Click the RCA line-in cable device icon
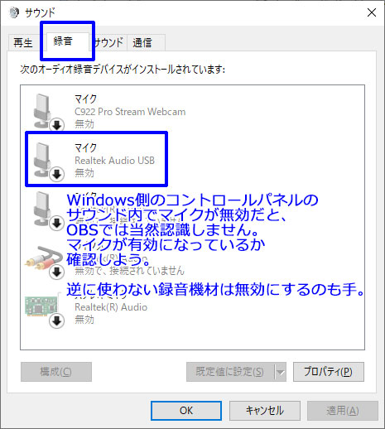 44,258
